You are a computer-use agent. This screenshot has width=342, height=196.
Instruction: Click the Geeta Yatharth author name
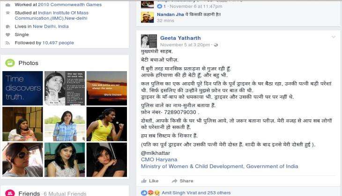(x=180, y=38)
